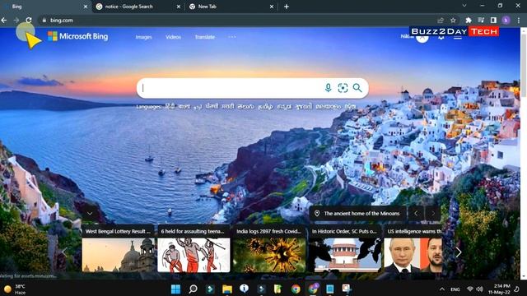This screenshot has width=527, height=296.
Task: Click the browser Back arrow
Action: pos(4,20)
